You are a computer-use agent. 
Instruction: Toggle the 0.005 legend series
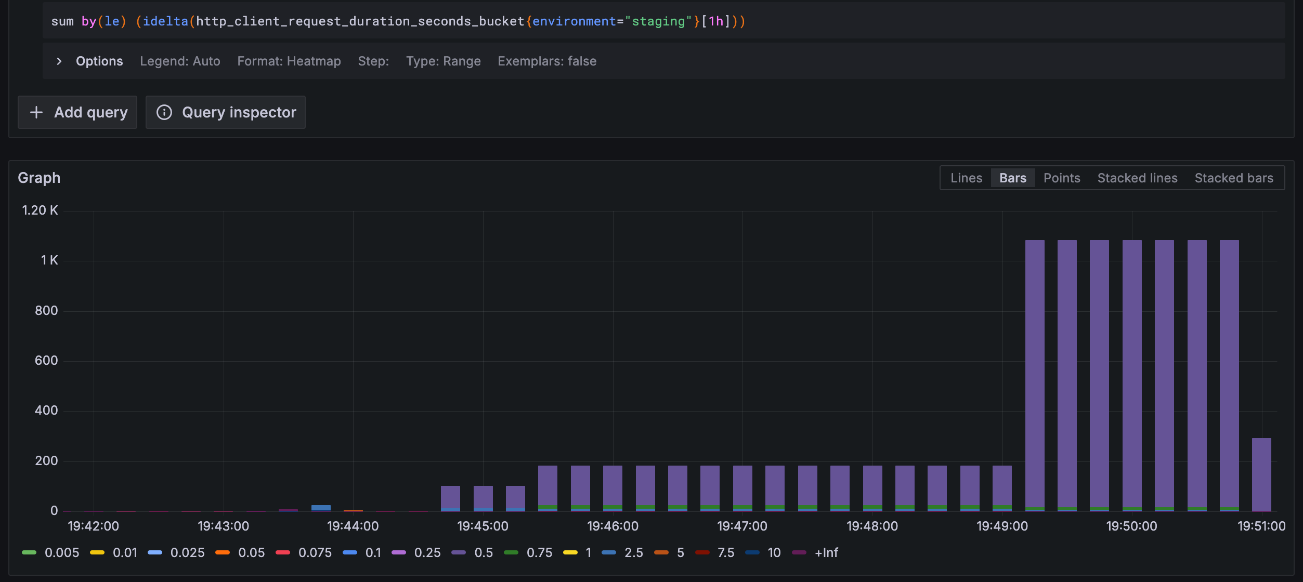61,553
